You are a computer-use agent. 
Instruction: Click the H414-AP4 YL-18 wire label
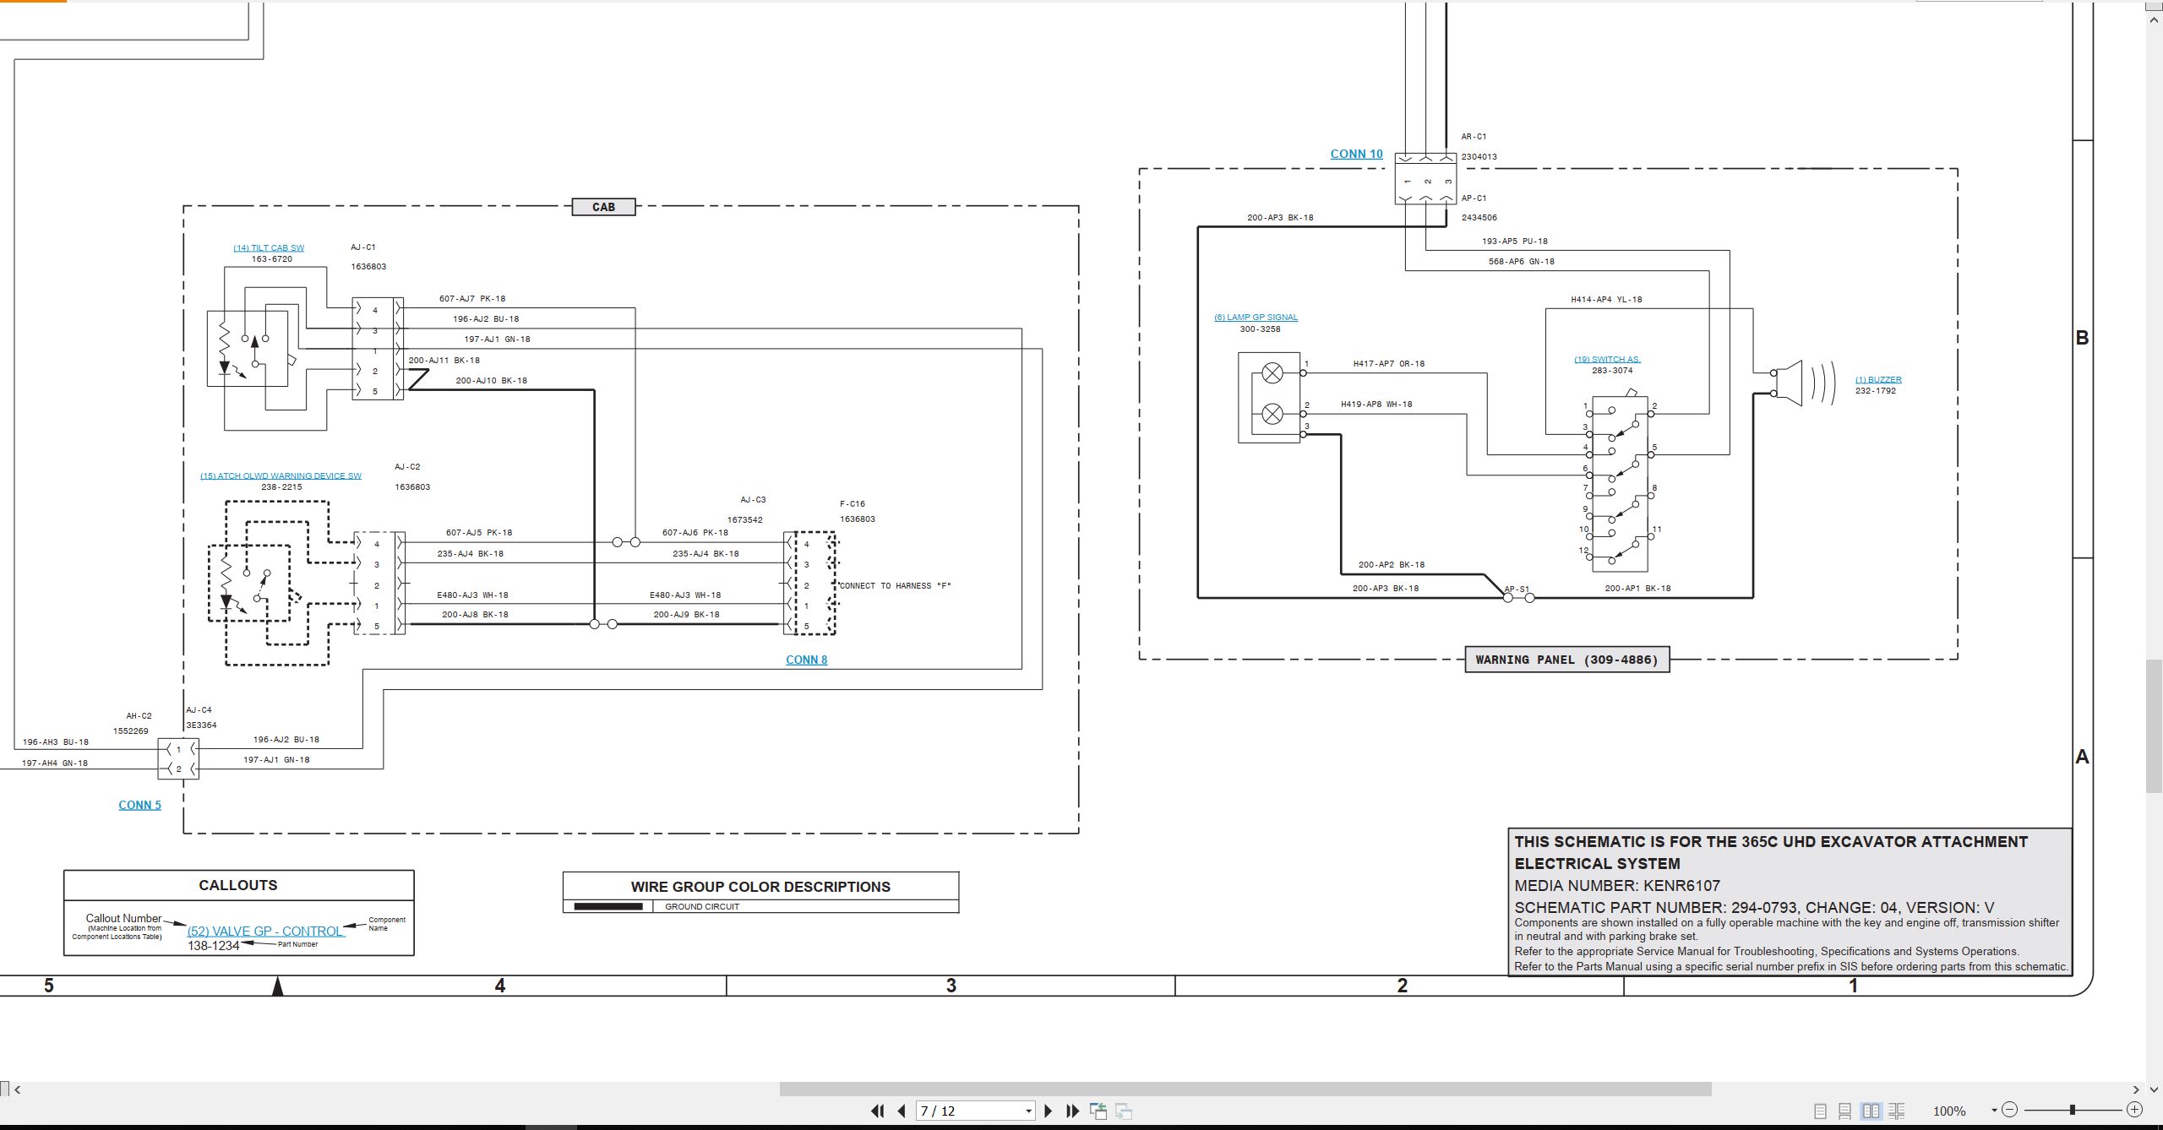[x=1606, y=300]
